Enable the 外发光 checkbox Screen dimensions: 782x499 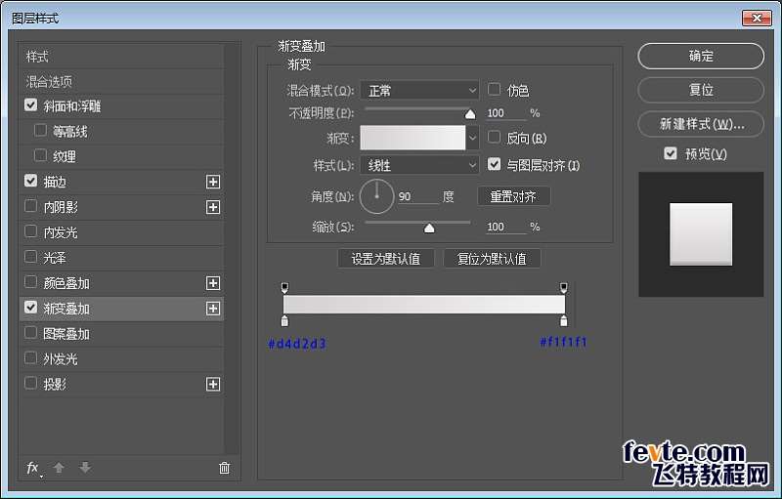(31, 357)
